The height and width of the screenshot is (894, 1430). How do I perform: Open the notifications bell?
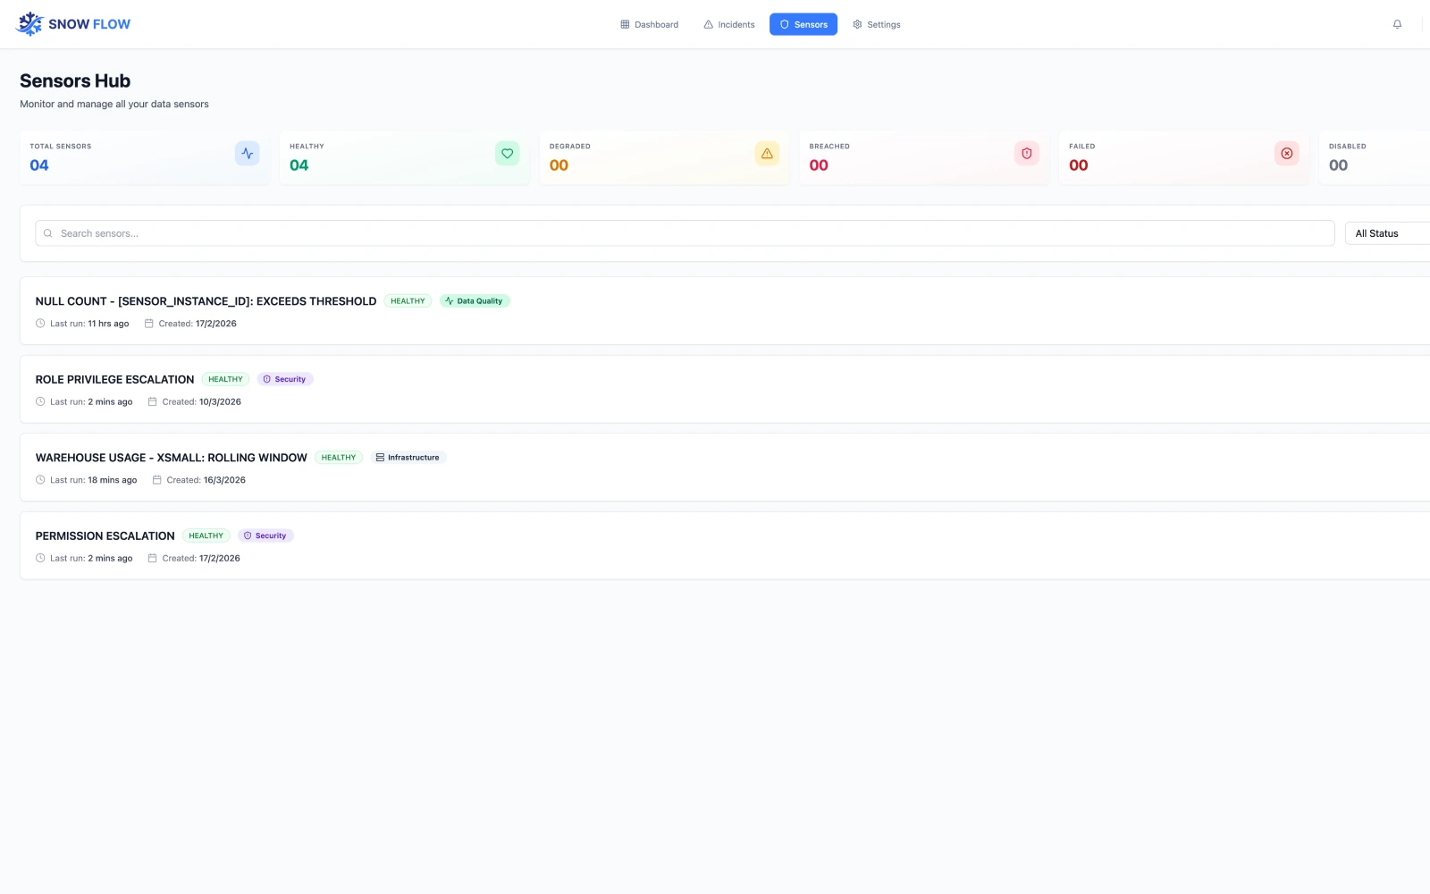(x=1397, y=24)
